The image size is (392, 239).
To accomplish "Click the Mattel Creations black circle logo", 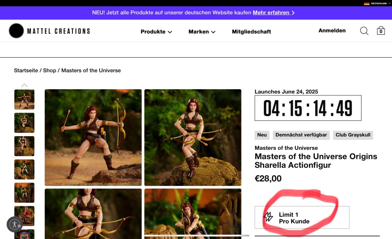I will coord(16,31).
